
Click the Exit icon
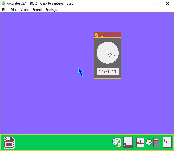click(167, 142)
